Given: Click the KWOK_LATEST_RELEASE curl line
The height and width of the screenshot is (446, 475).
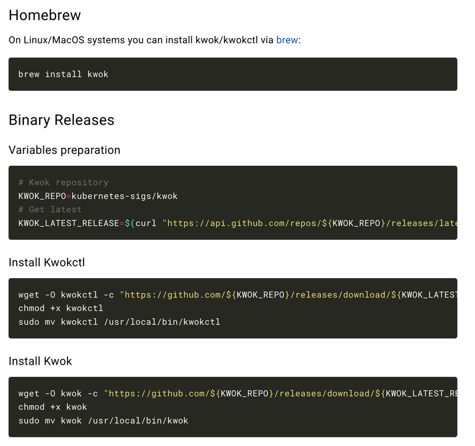Looking at the screenshot, I should (x=238, y=223).
